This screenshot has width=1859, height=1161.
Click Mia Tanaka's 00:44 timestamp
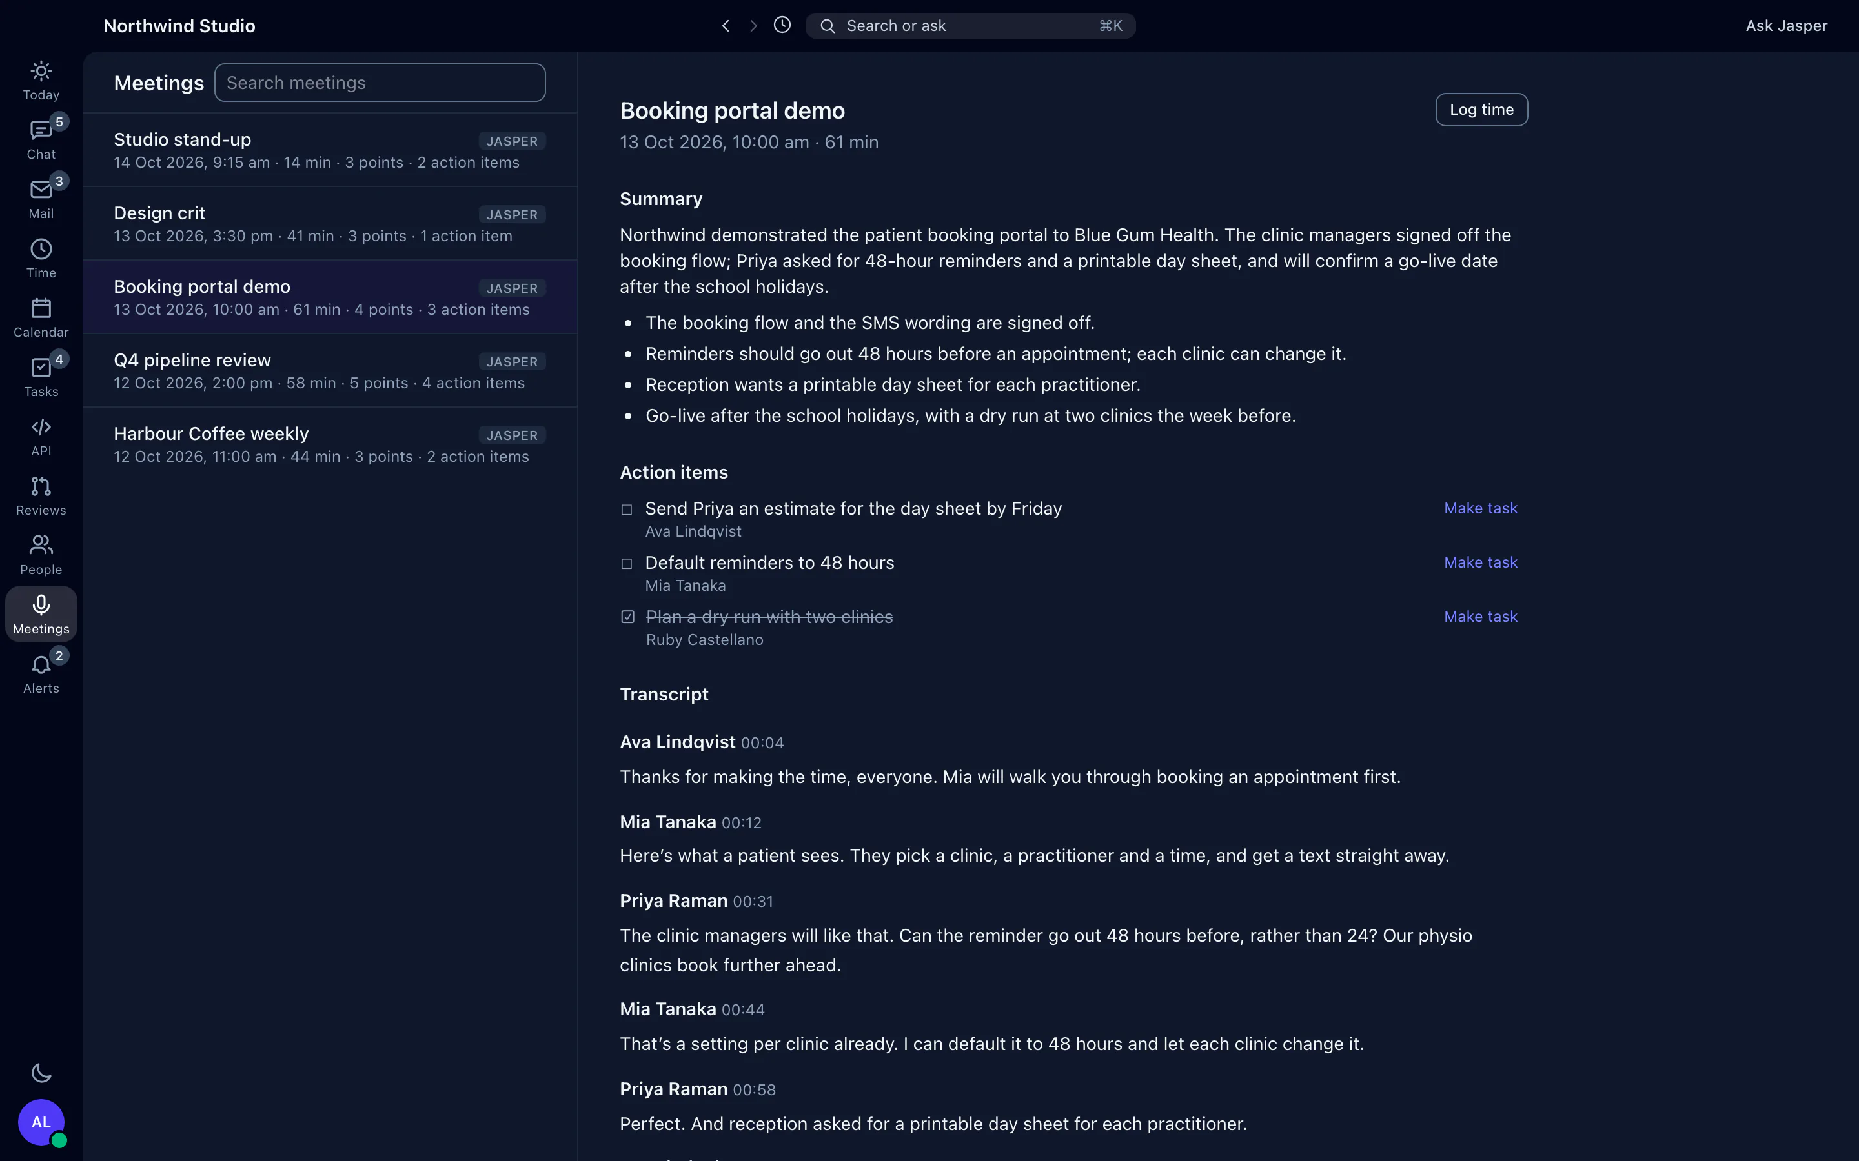(x=743, y=1009)
